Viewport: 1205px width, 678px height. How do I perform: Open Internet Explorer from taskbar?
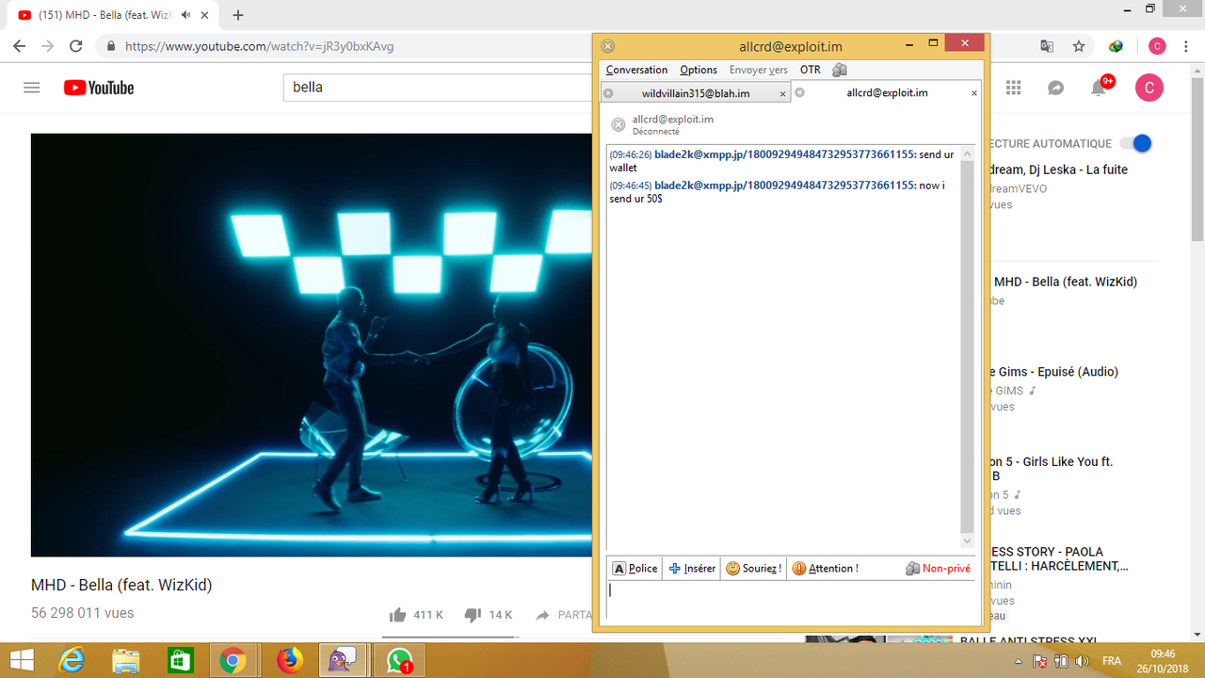72,661
